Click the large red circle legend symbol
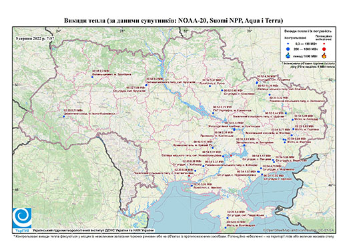The width and height of the screenshot is (347, 246). (x=324, y=49)
